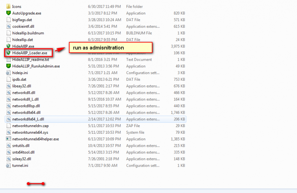Click the libeay32.dll file icon
This screenshot has width=297, height=193.
(8, 86)
